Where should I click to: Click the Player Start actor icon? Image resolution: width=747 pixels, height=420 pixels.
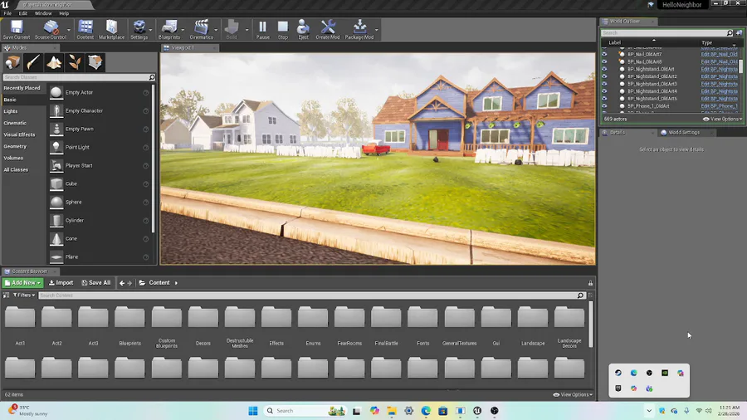coord(56,165)
